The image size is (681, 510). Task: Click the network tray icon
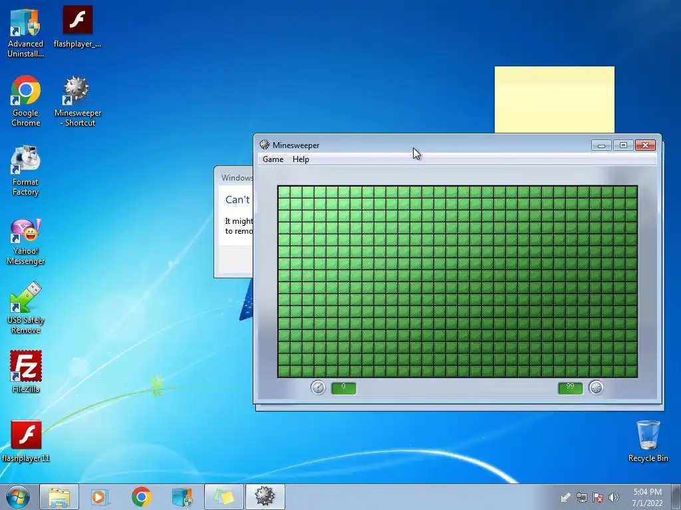pos(581,497)
